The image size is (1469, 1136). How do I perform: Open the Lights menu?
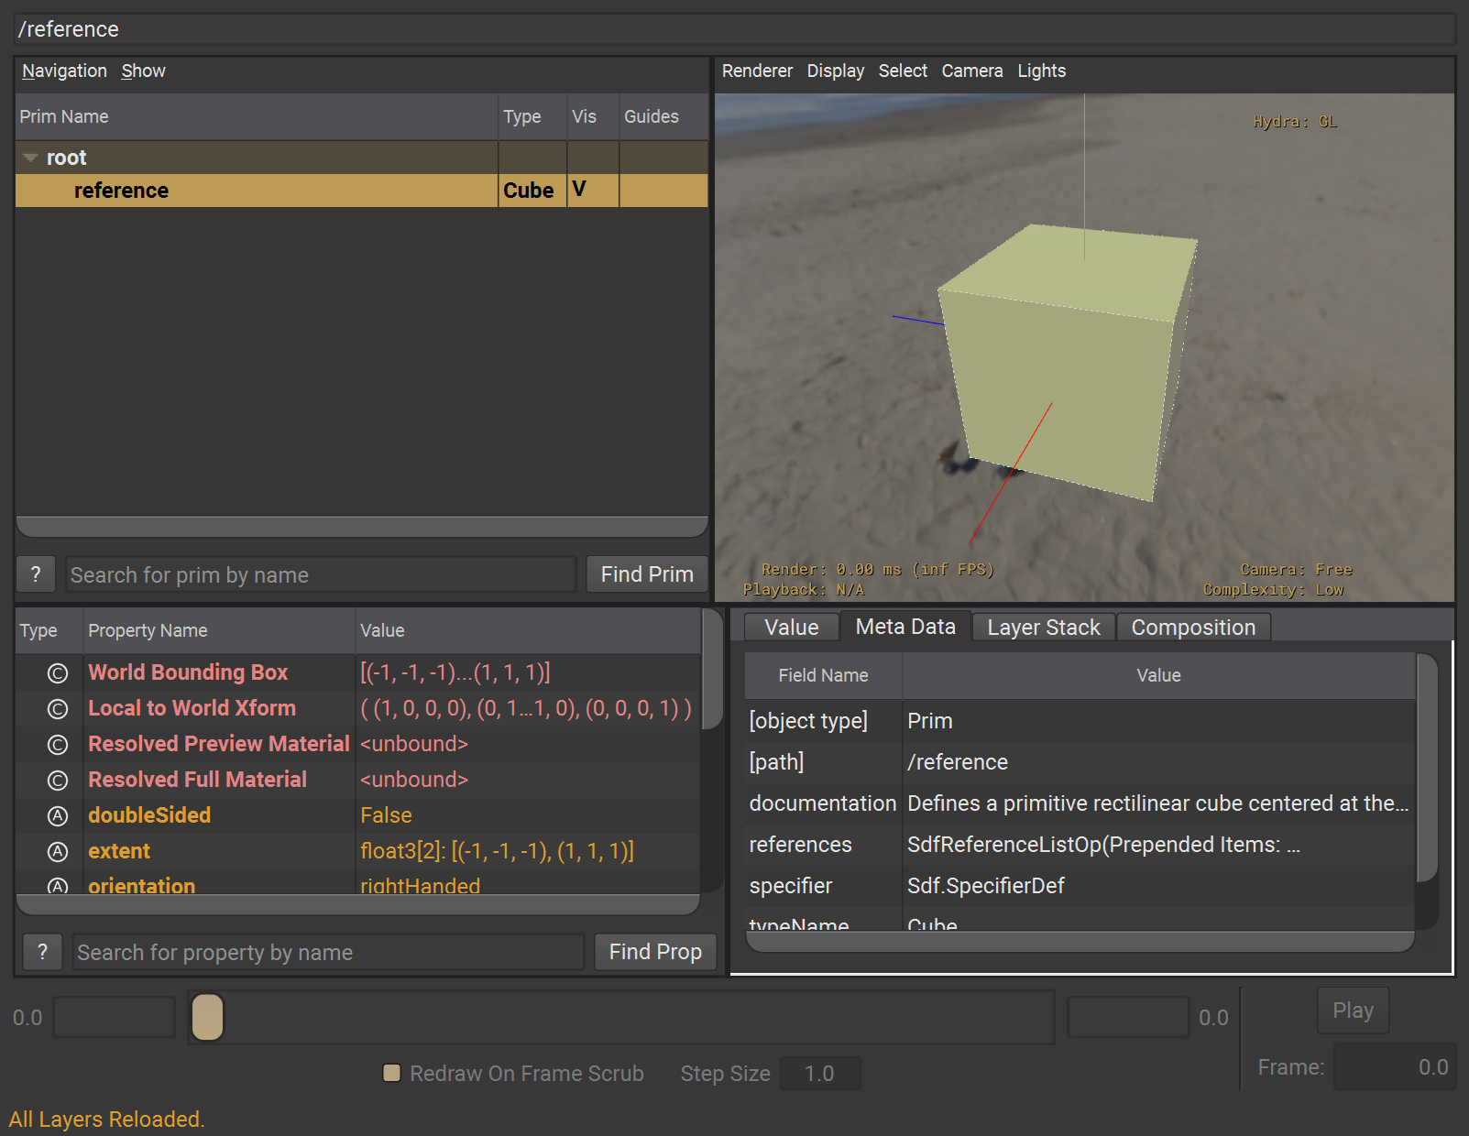[1041, 71]
